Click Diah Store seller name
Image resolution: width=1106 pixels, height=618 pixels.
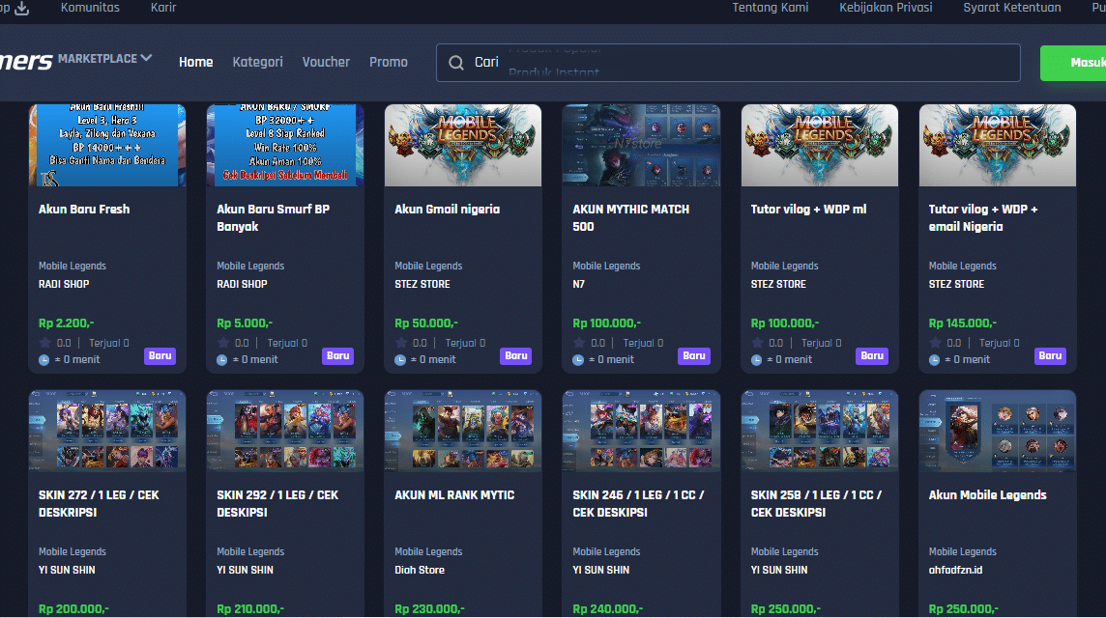420,570
